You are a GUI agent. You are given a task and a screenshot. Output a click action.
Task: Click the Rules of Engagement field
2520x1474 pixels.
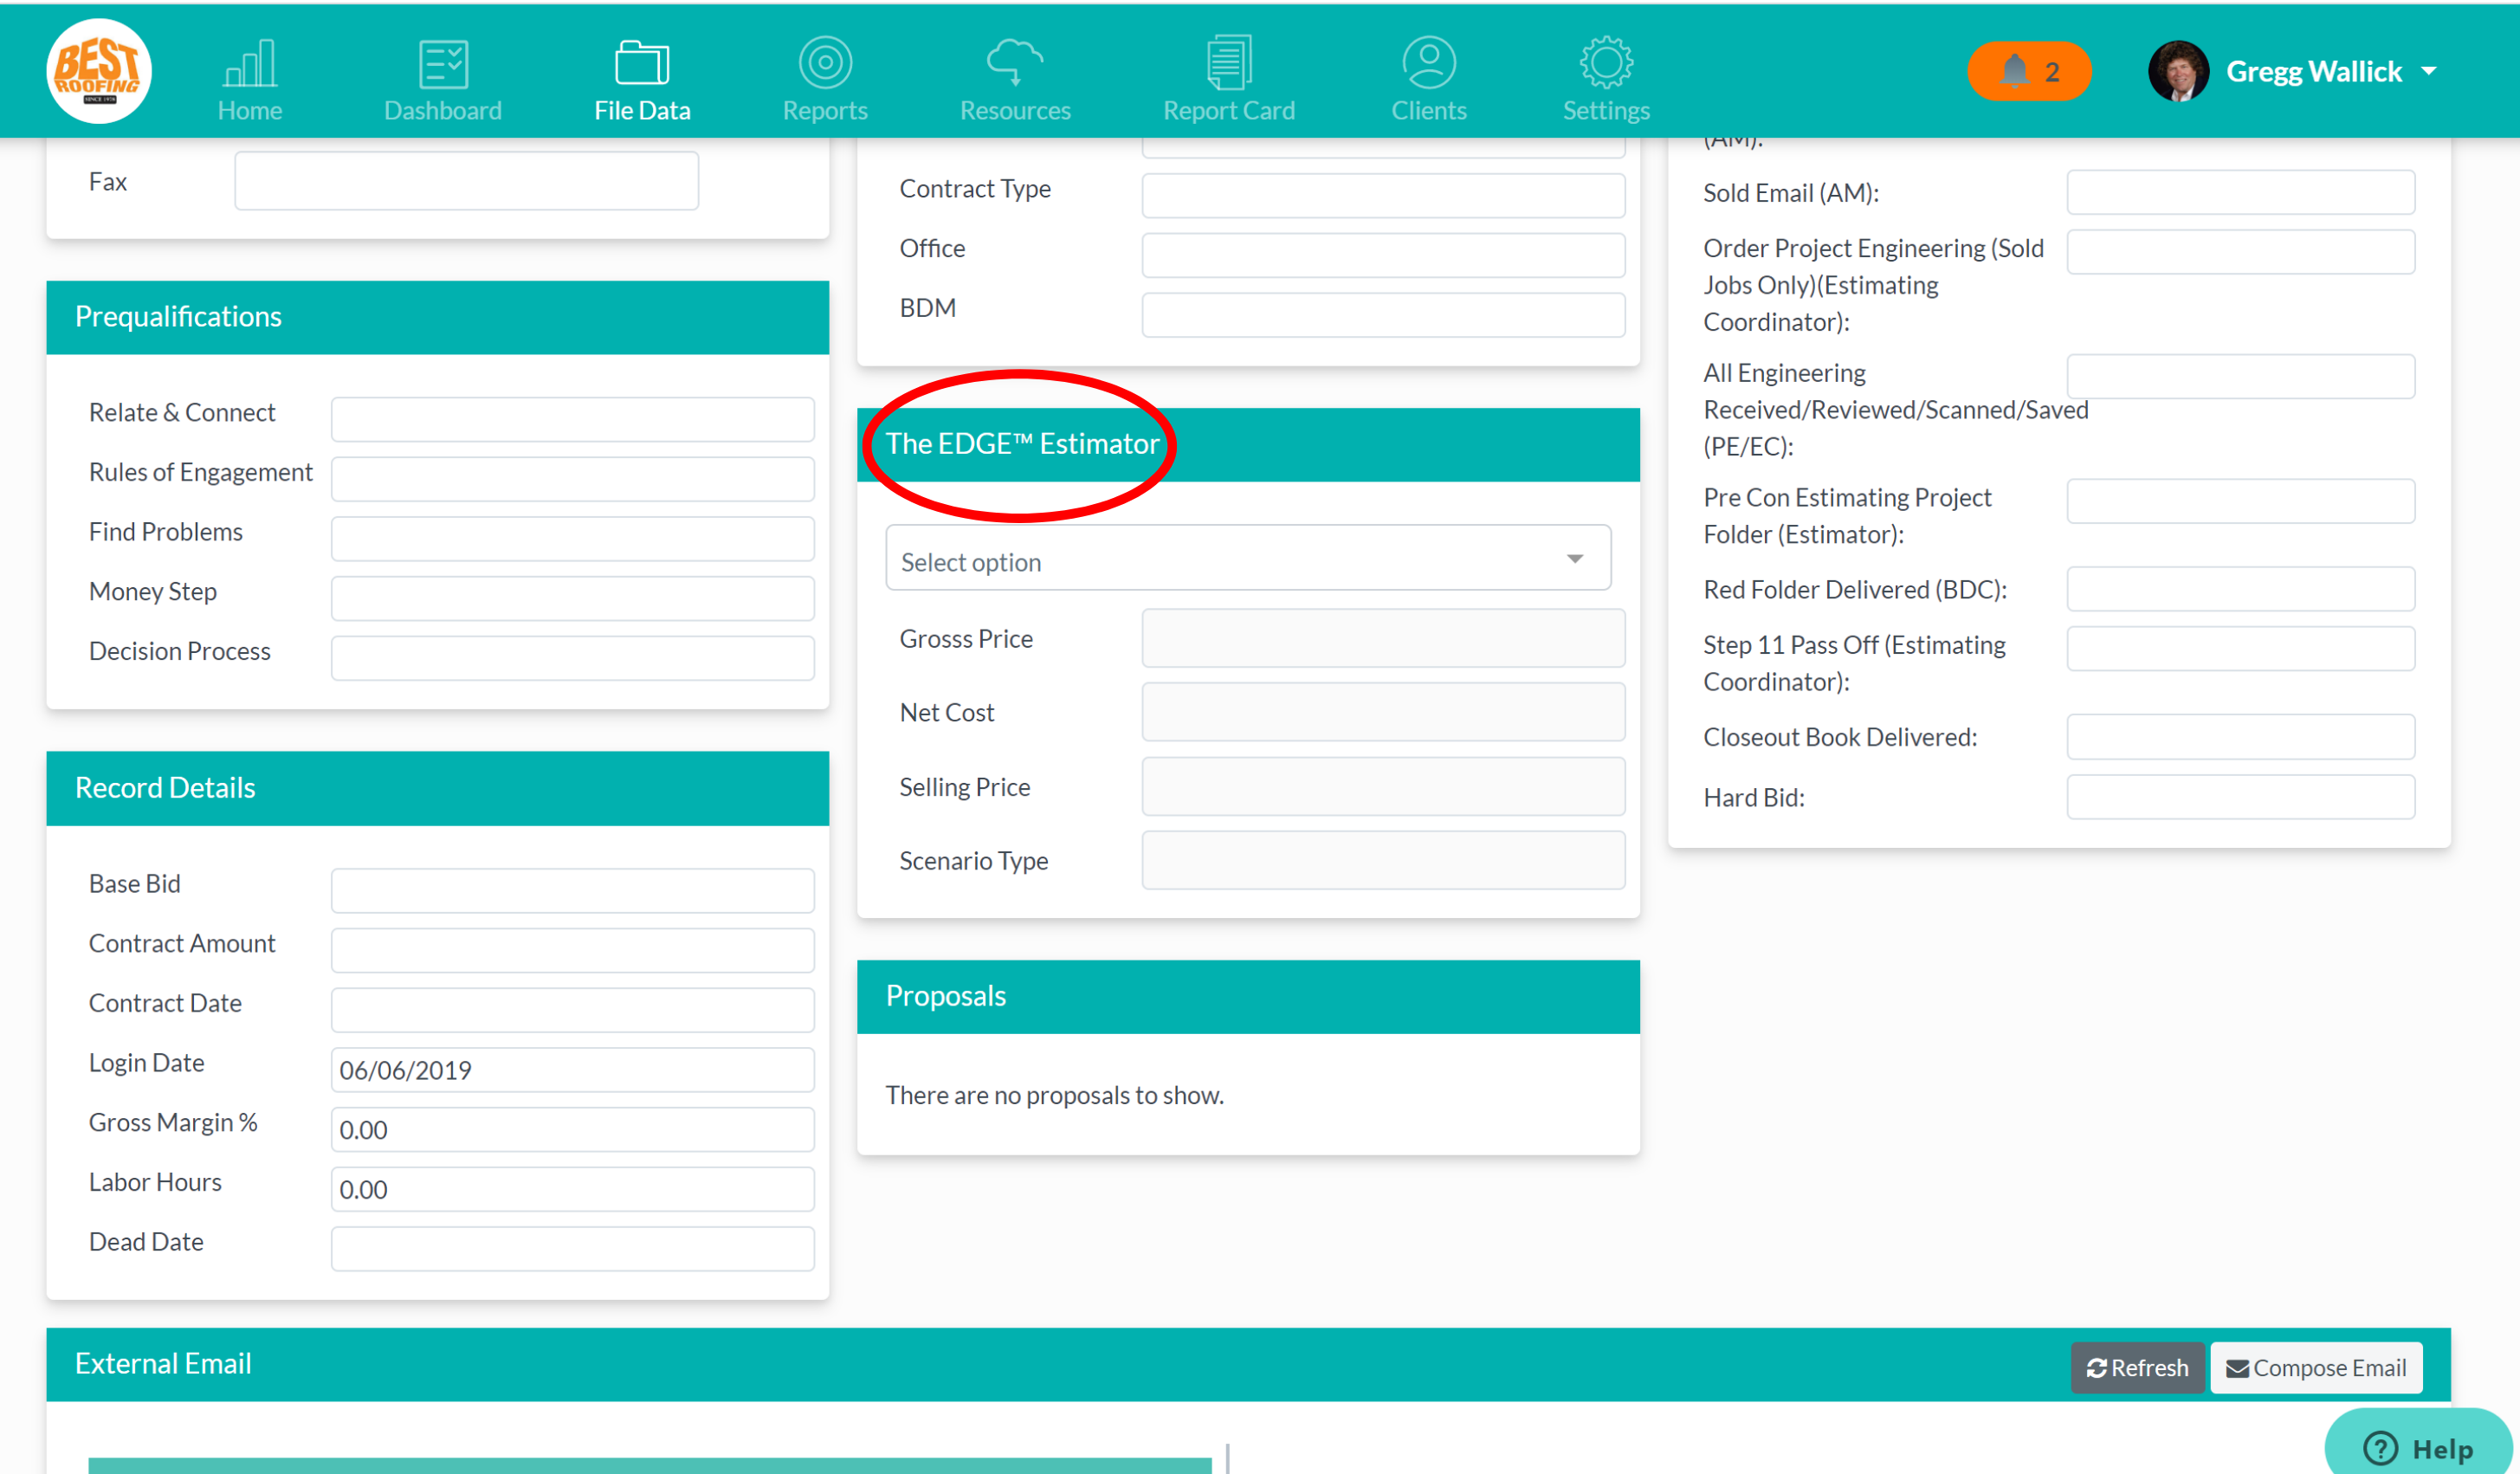click(572, 479)
